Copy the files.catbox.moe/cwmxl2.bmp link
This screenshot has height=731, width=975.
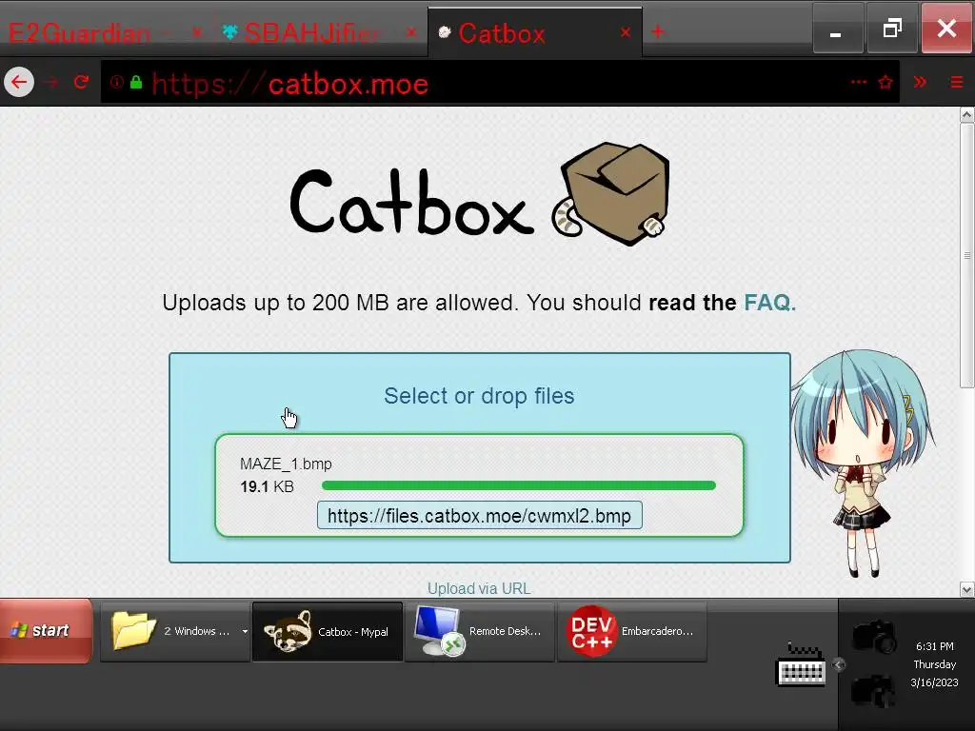pyautogui.click(x=480, y=515)
